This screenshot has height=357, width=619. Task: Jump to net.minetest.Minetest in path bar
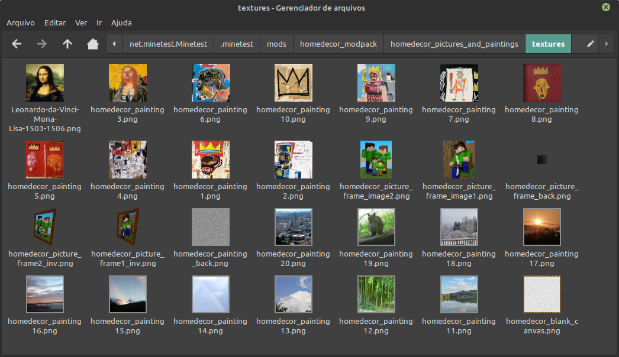pyautogui.click(x=169, y=44)
